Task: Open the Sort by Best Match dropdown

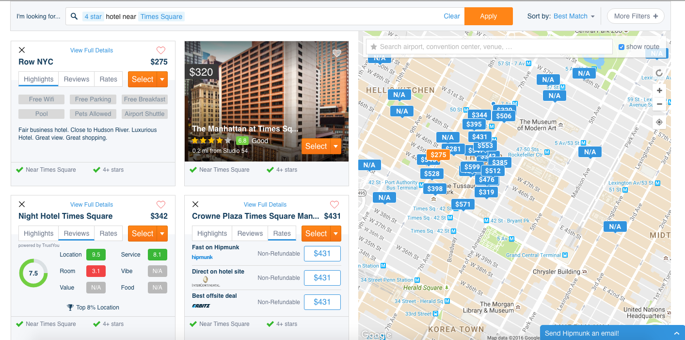Action: (574, 16)
